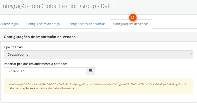This screenshot has width=197, height=103.
Task: Click the Integração com Global Fashion Group title
Action: coord(48,6)
